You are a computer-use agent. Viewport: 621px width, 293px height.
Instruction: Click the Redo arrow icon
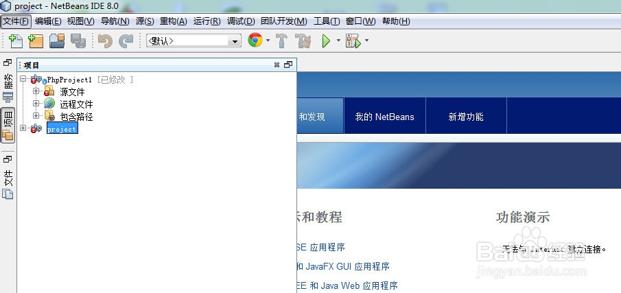[126, 40]
